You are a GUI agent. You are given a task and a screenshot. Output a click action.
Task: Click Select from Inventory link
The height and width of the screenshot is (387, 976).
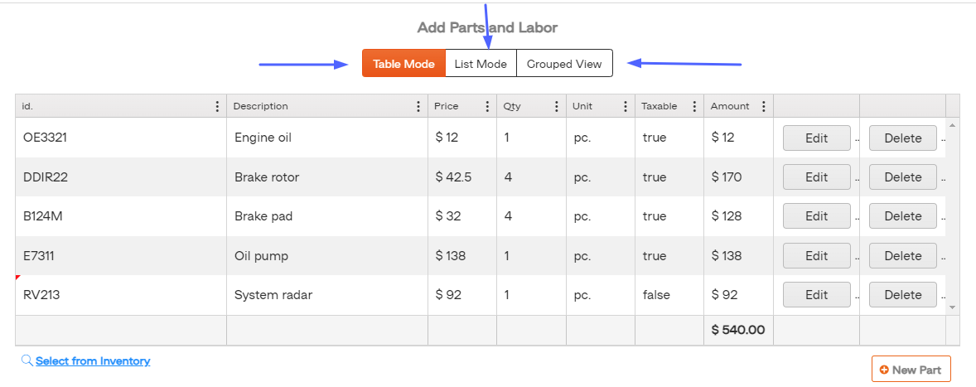pyautogui.click(x=93, y=360)
